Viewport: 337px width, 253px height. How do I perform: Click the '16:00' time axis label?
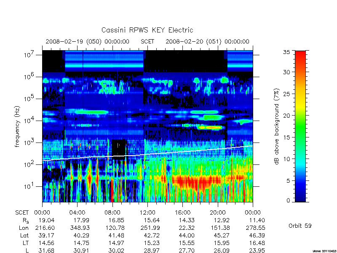(182, 213)
